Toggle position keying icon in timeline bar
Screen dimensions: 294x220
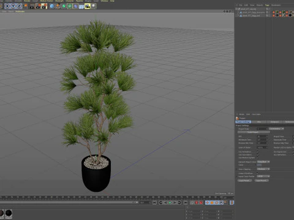[207, 202]
